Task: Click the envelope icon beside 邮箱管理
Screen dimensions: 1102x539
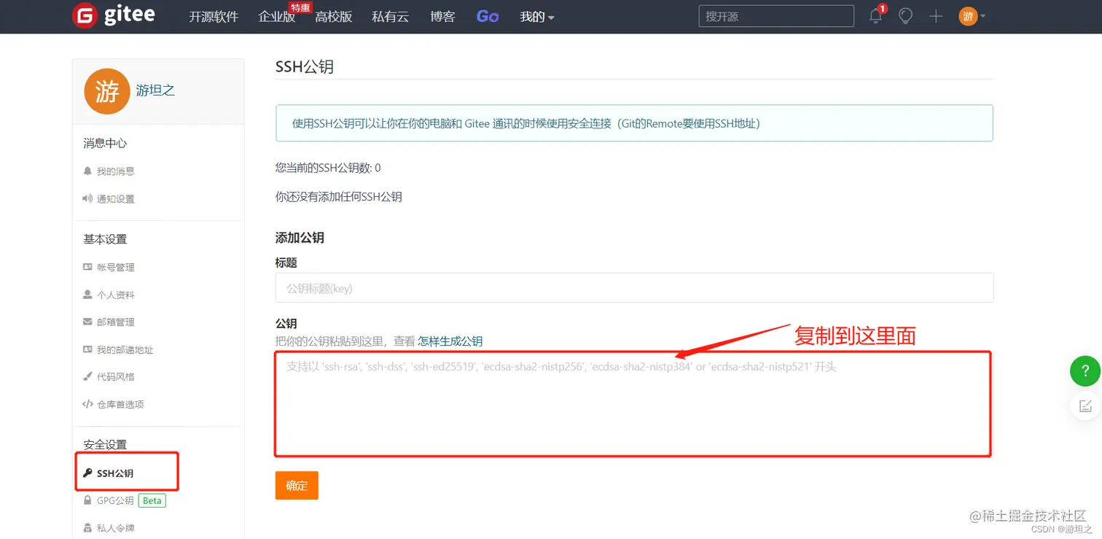Action: click(x=87, y=322)
